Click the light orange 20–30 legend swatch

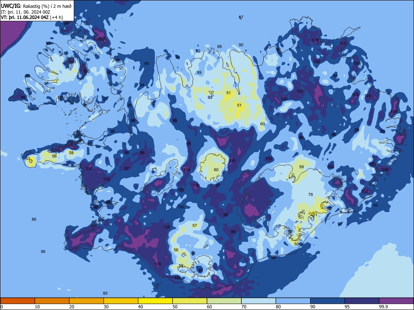pos(87,301)
